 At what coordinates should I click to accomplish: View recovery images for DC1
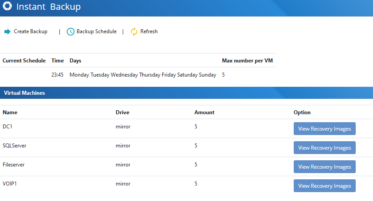(324, 129)
